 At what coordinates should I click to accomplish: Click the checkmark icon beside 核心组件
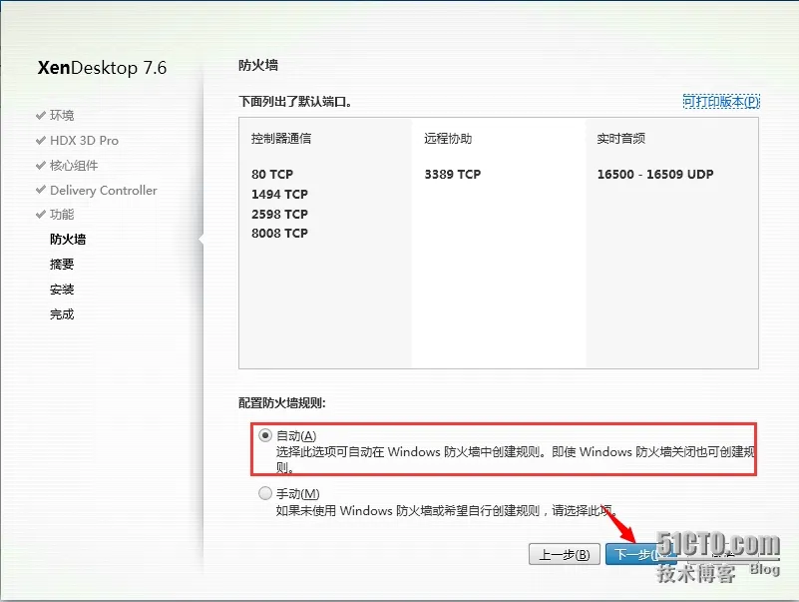41,166
